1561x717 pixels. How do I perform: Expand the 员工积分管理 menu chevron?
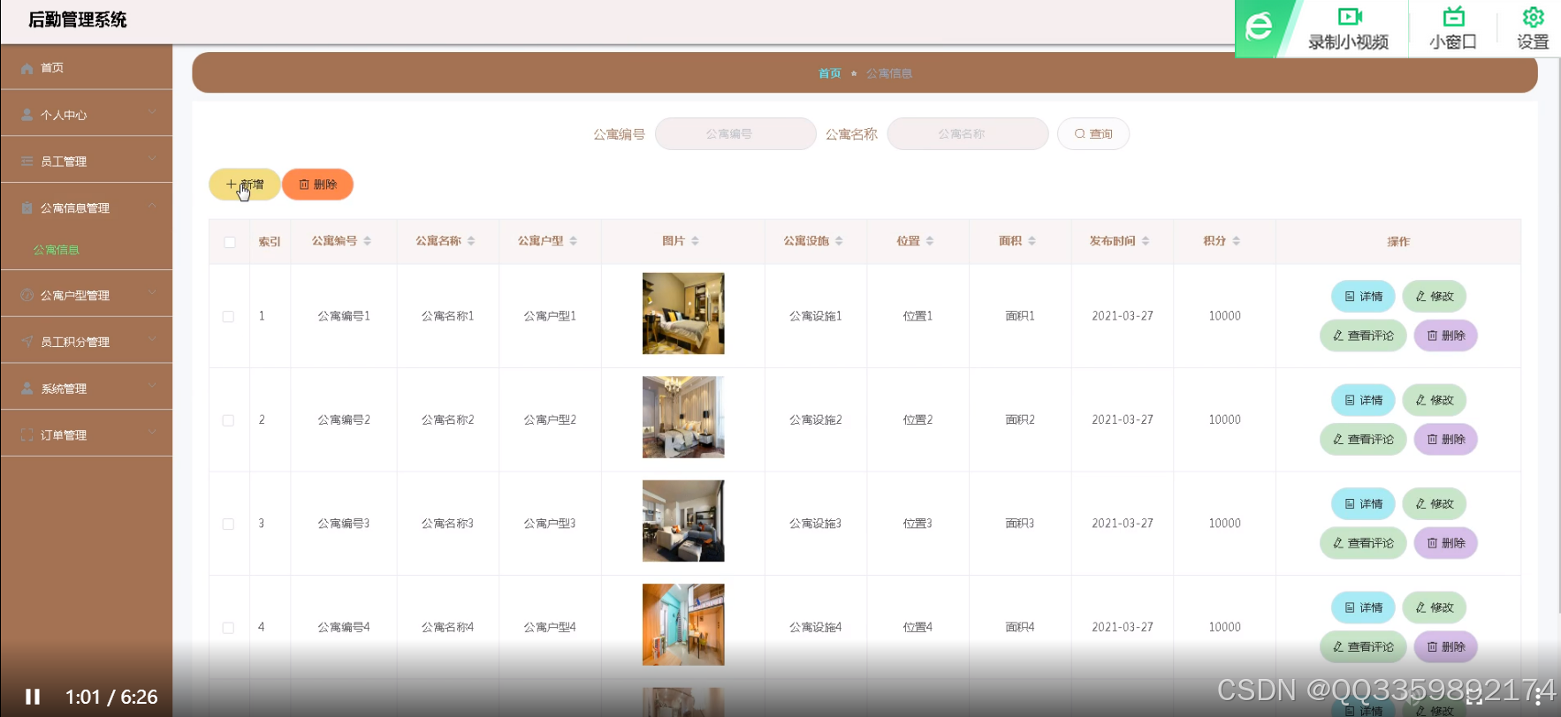(152, 339)
